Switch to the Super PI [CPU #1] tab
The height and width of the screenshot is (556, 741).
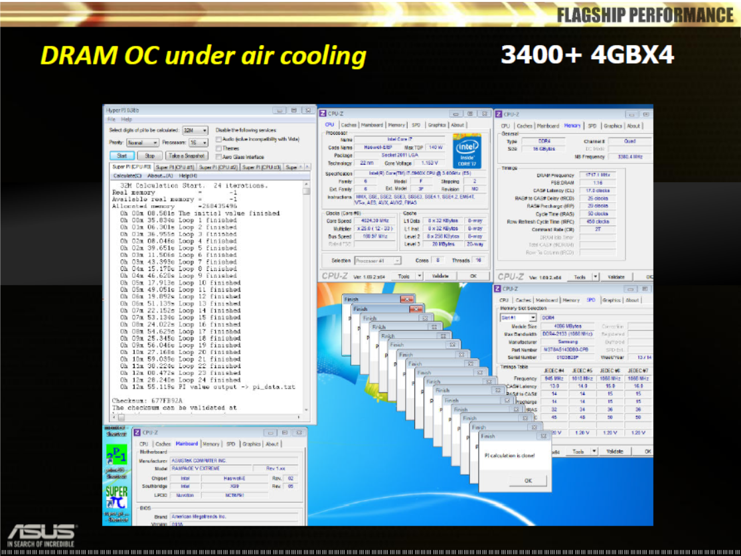point(175,167)
